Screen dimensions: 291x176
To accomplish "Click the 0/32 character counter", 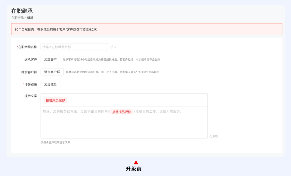I will tap(112, 47).
